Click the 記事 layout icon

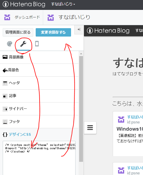5,96
